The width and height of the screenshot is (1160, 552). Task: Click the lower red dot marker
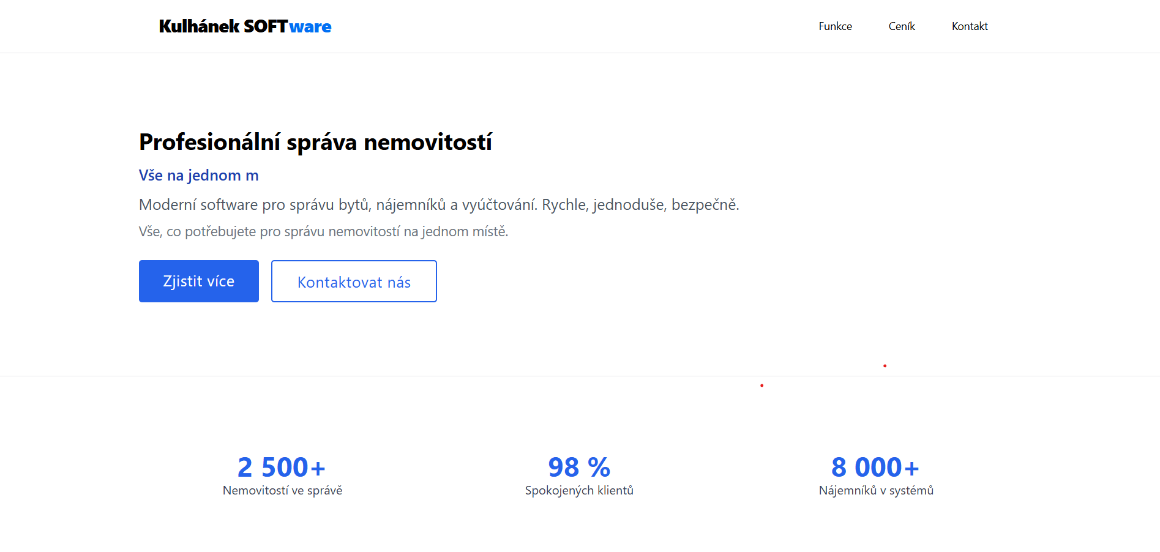[762, 386]
